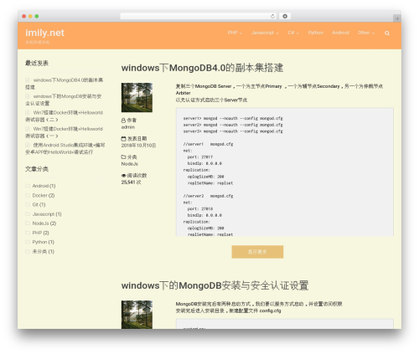Select the Git (1) category
The image size is (419, 354).
(39, 204)
